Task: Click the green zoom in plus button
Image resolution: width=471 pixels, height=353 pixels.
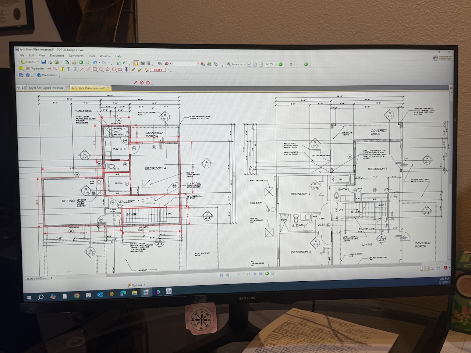Action: pyautogui.click(x=306, y=64)
